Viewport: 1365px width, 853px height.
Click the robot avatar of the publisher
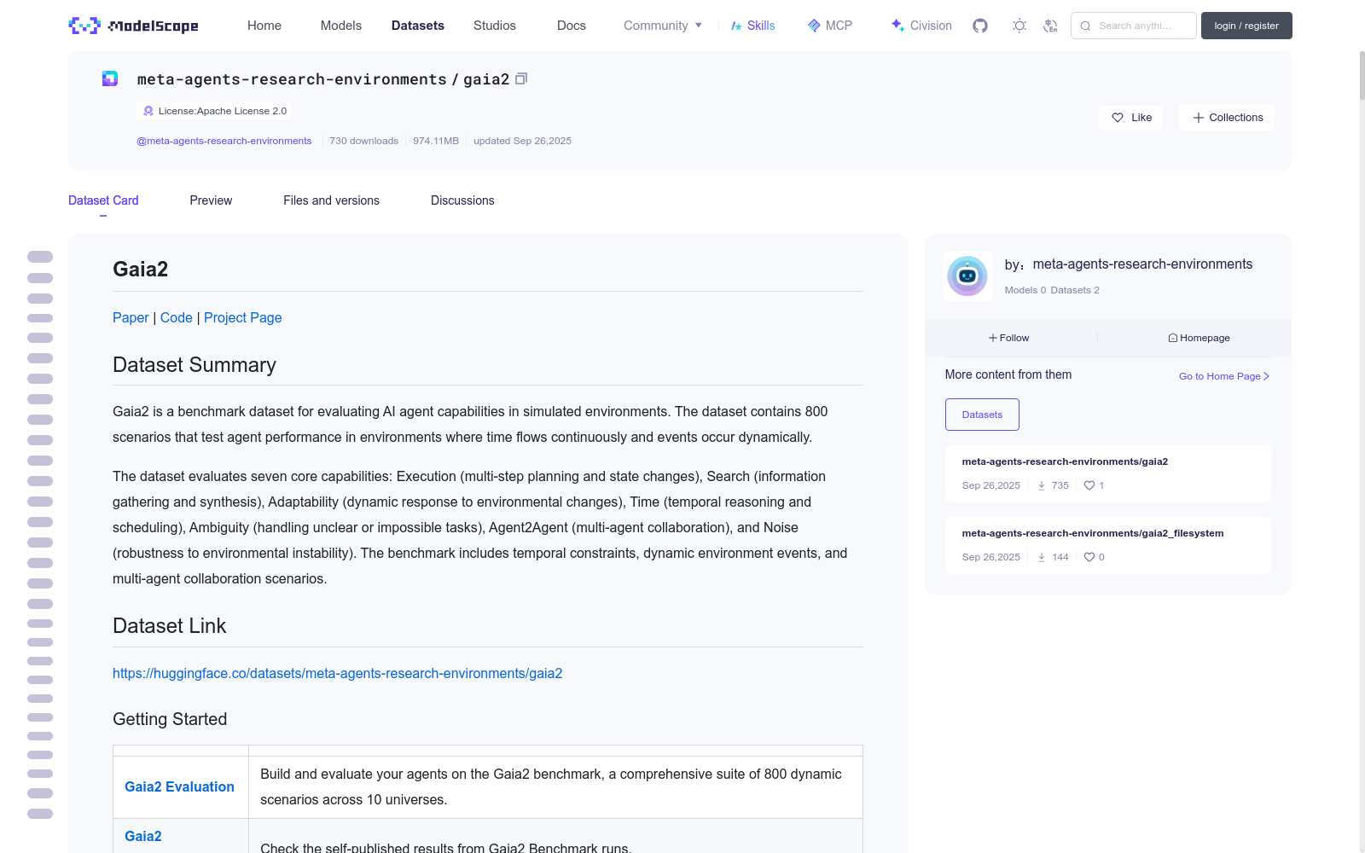click(x=967, y=276)
